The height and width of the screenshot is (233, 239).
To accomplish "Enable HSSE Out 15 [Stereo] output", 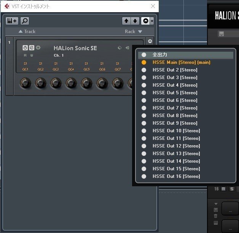I will coord(185,169).
